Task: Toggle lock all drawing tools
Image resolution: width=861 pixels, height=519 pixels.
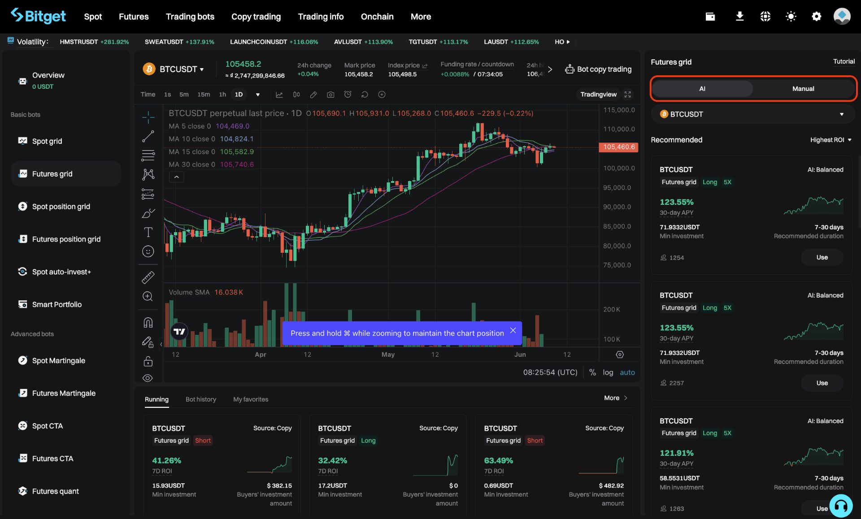Action: click(x=148, y=361)
